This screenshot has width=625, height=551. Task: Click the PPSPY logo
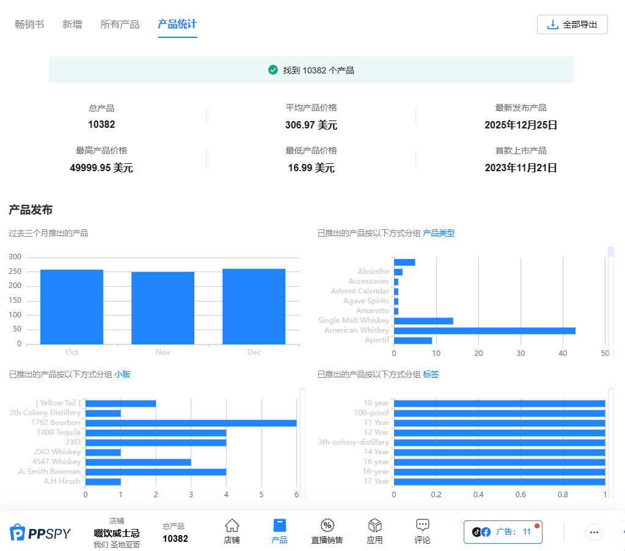tap(40, 533)
